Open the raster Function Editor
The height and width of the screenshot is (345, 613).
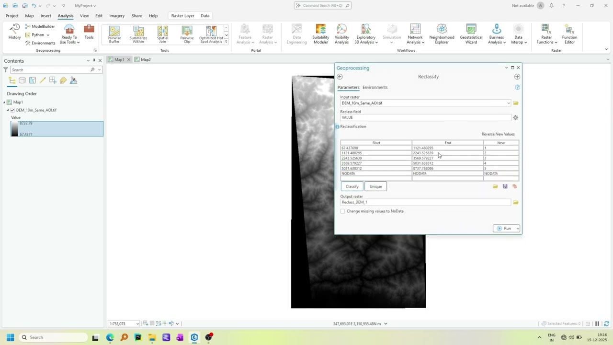coord(569,34)
